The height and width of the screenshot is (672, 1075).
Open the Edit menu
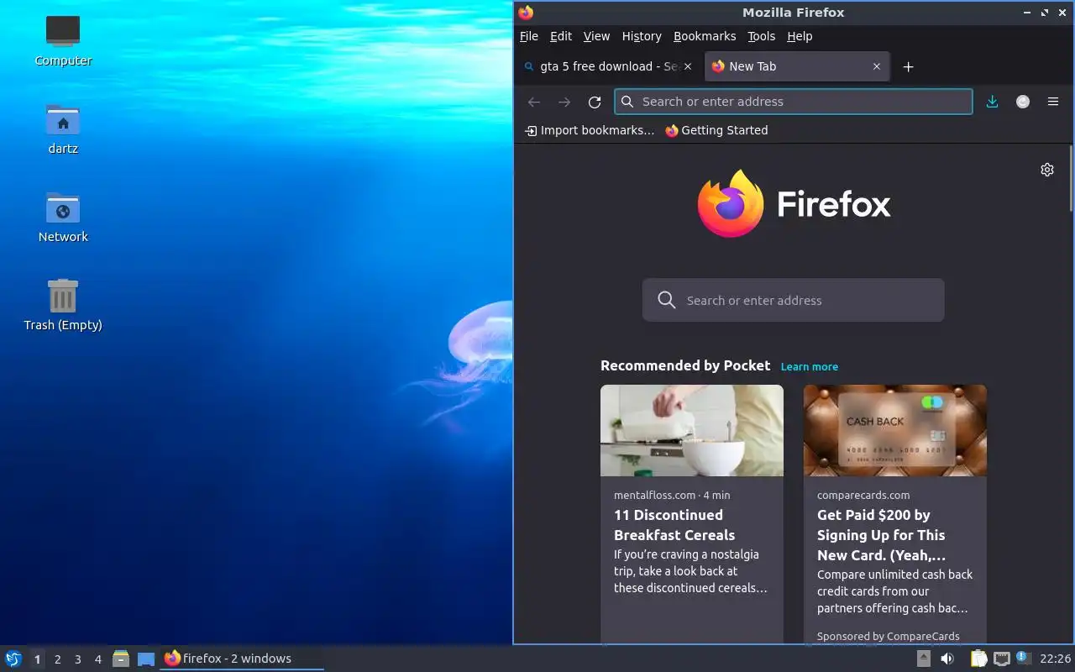(x=561, y=36)
